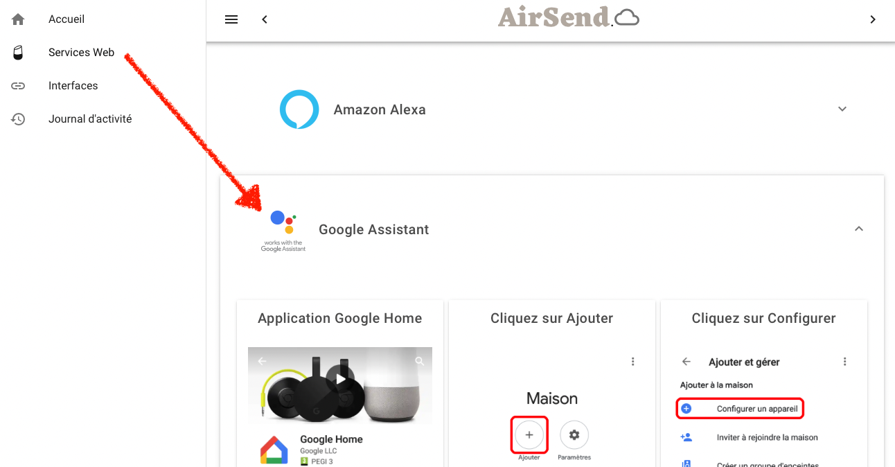Collapse the Google Assistant section
The height and width of the screenshot is (467, 895).
pyautogui.click(x=858, y=228)
